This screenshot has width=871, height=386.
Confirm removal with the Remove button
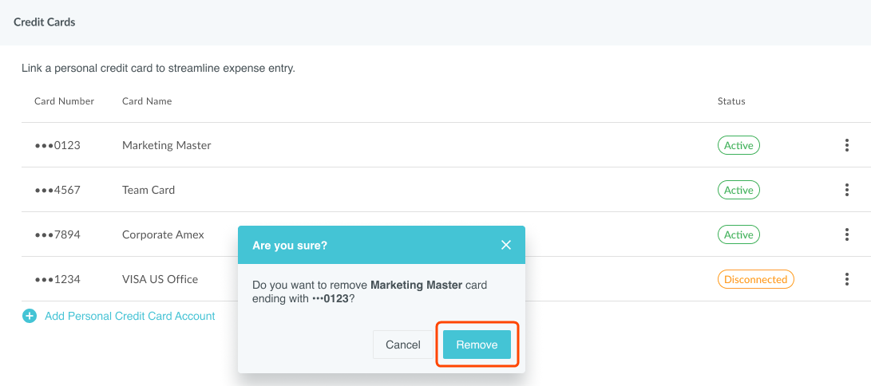click(x=477, y=345)
